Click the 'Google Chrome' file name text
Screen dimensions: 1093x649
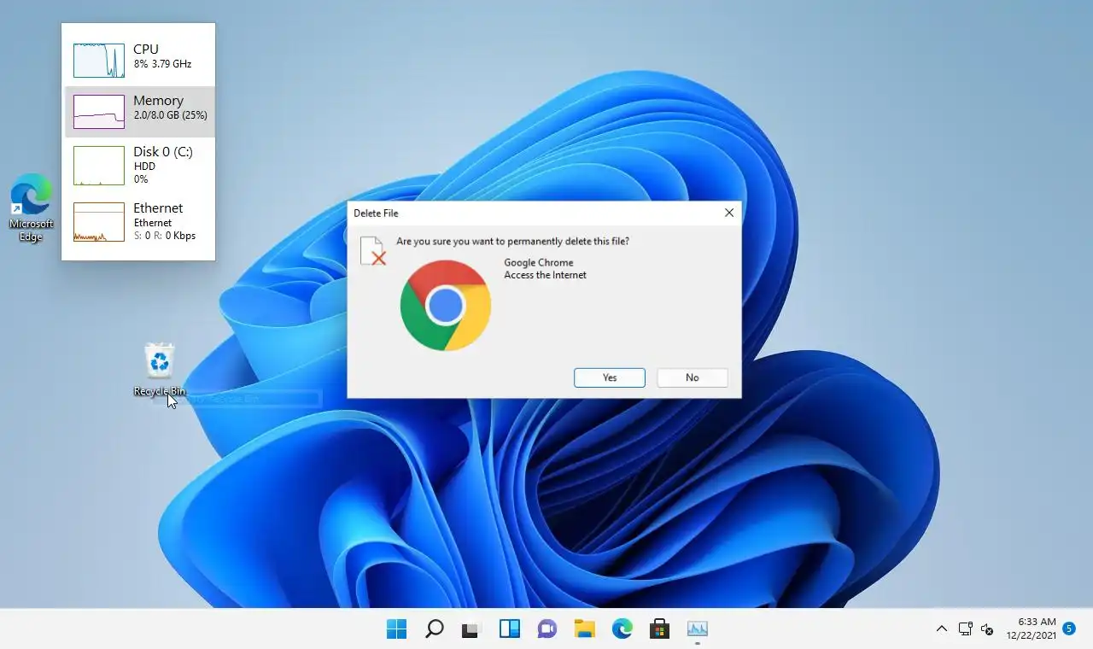point(539,263)
